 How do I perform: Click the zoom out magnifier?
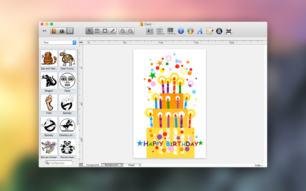pos(131,31)
